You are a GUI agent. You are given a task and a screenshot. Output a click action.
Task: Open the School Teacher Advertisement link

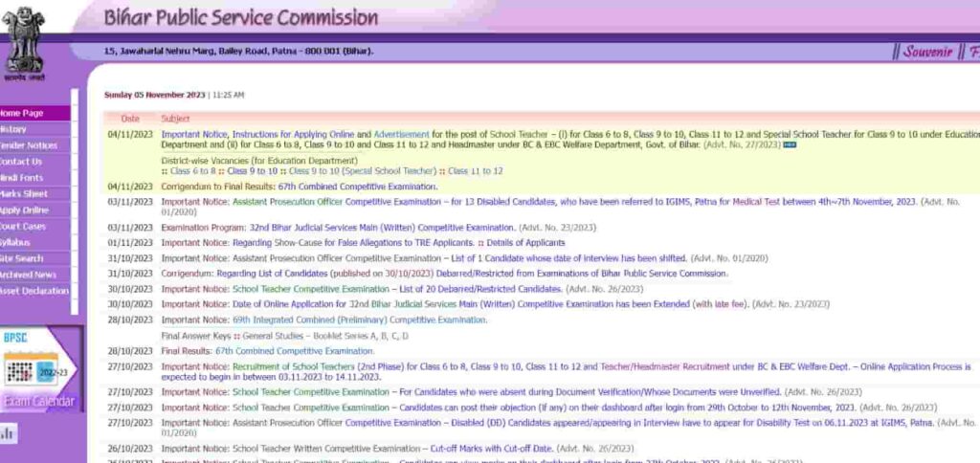(x=401, y=134)
